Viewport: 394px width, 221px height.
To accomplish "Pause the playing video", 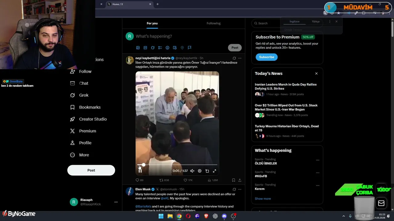I will 140,171.
